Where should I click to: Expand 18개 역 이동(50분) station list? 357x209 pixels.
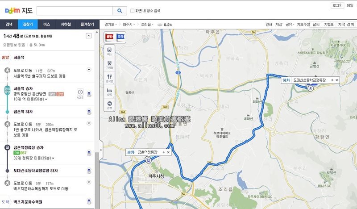tap(30, 99)
